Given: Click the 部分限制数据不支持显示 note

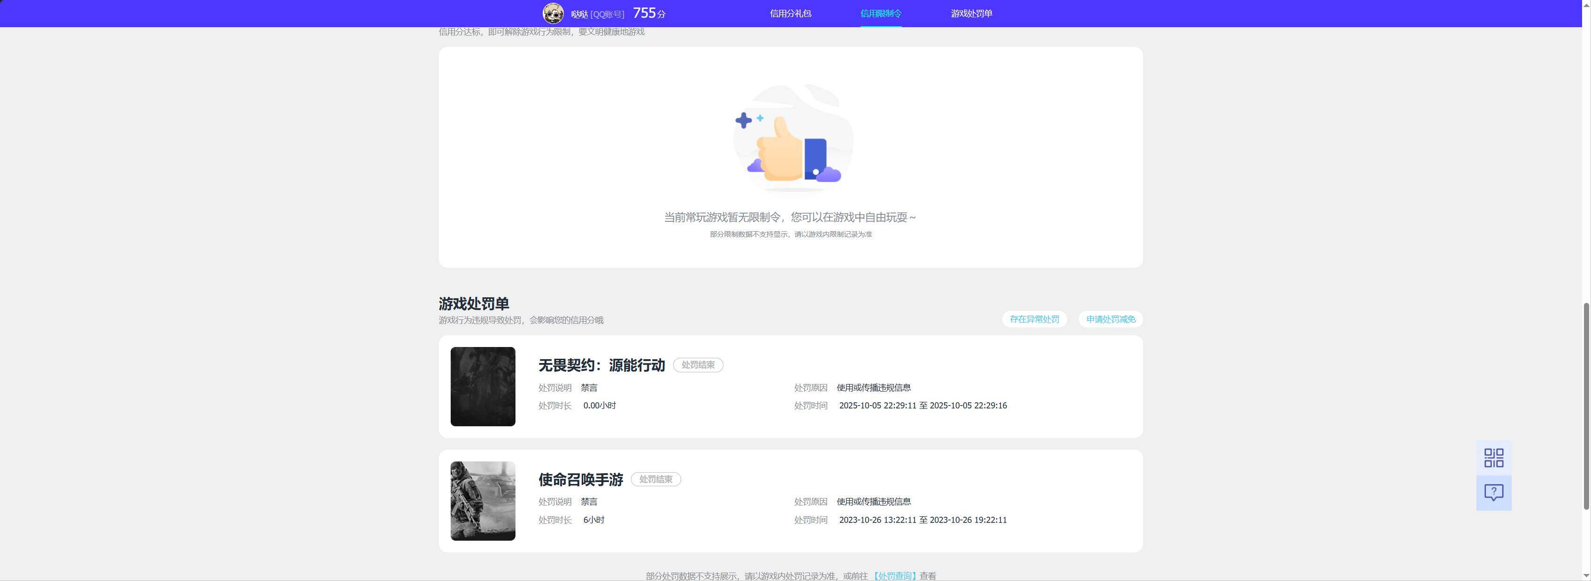Looking at the screenshot, I should pyautogui.click(x=791, y=234).
